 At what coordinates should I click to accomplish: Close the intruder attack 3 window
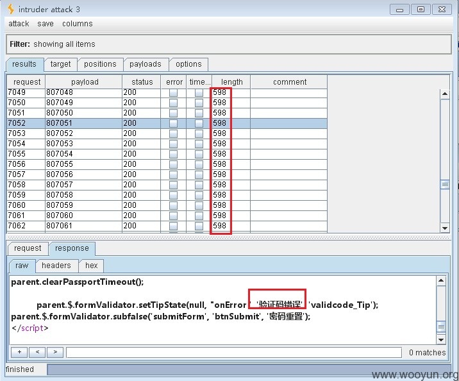tap(442, 10)
